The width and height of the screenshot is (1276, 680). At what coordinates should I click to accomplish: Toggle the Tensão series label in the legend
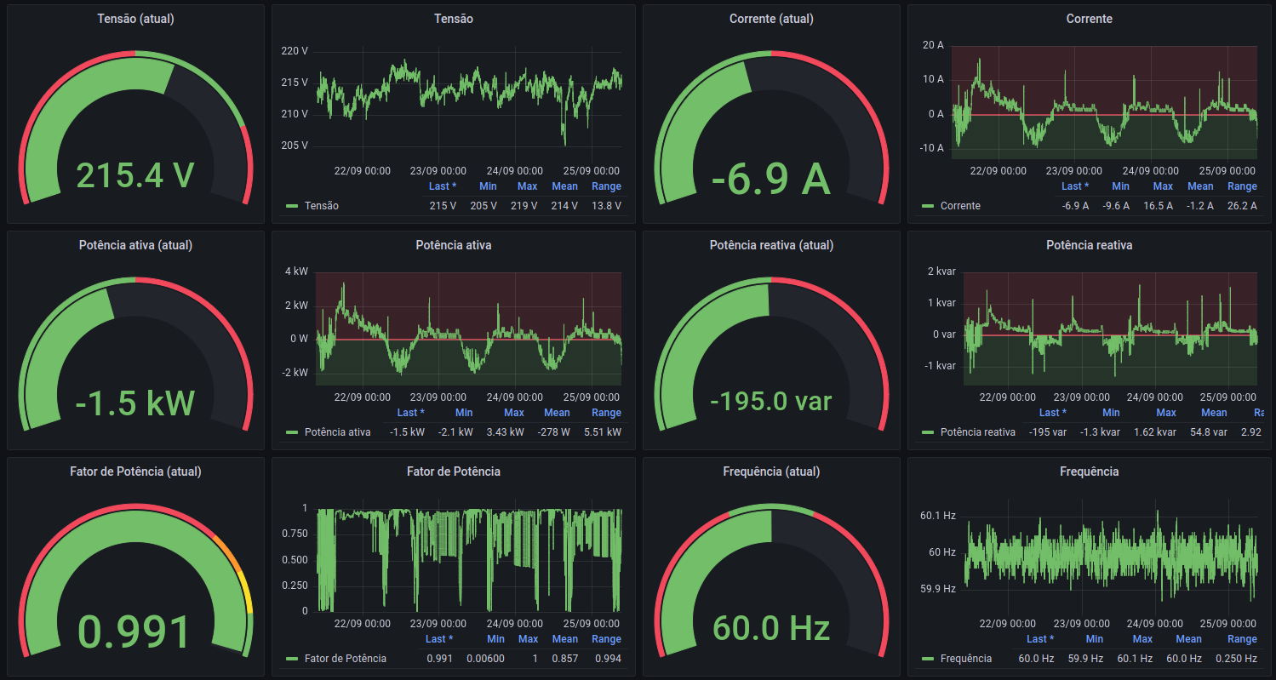coord(321,206)
